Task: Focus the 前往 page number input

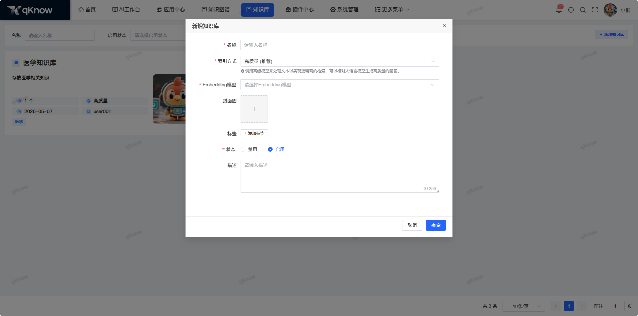Action: pos(615,306)
